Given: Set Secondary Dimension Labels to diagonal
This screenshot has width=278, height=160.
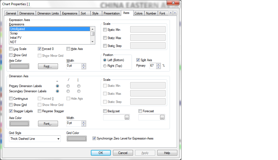Looking at the screenshot, I should [x=68, y=91].
